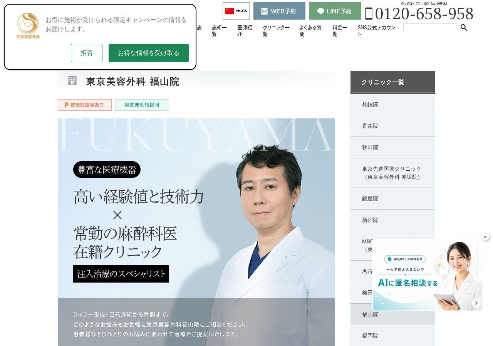Open the 施術一覧 menu item

[x=220, y=31]
